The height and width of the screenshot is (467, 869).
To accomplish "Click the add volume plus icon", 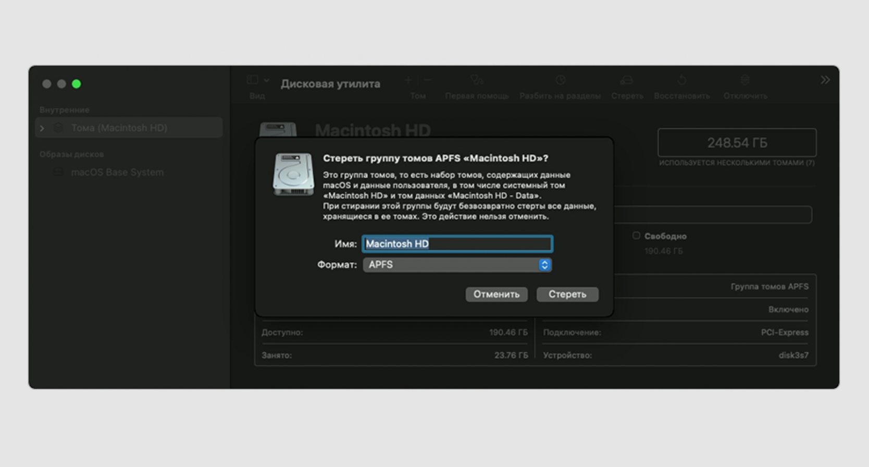I will tap(408, 80).
